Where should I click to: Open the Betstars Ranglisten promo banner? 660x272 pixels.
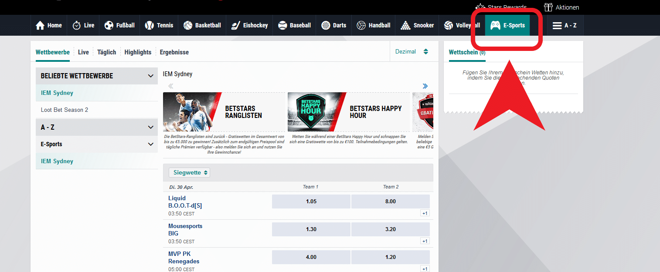[224, 112]
